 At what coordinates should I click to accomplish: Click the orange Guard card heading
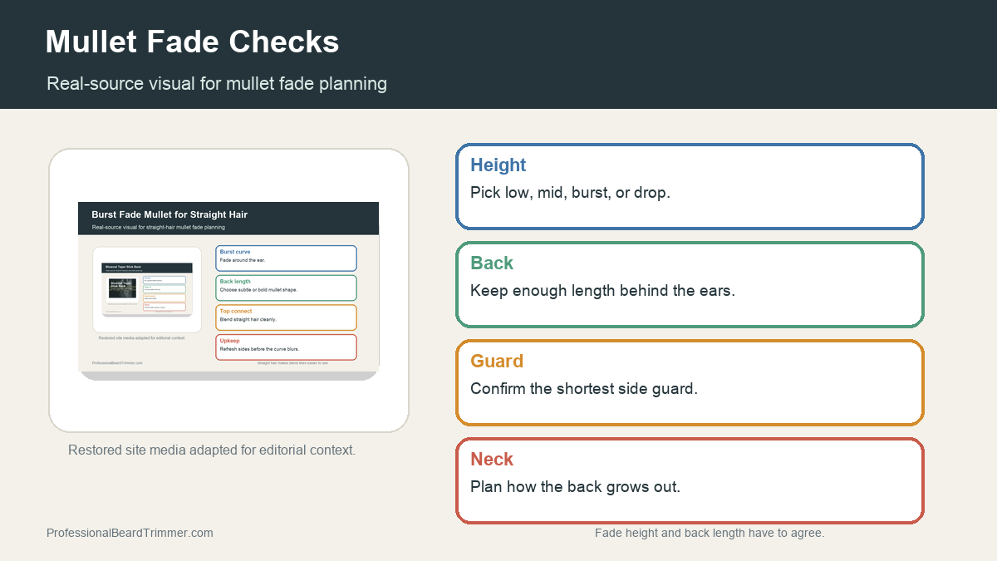tap(497, 361)
